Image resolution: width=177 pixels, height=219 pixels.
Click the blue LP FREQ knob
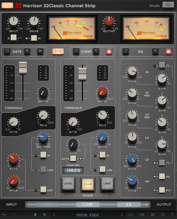point(132,159)
